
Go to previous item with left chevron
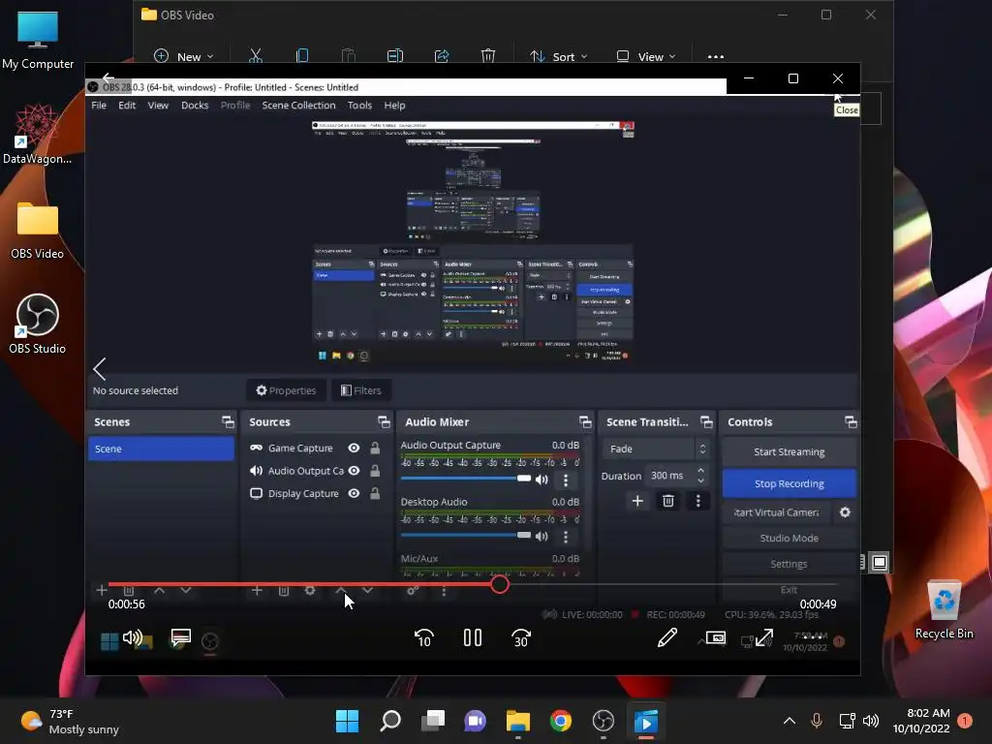tap(100, 369)
